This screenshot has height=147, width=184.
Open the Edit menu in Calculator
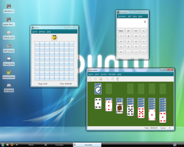(x=130, y=16)
